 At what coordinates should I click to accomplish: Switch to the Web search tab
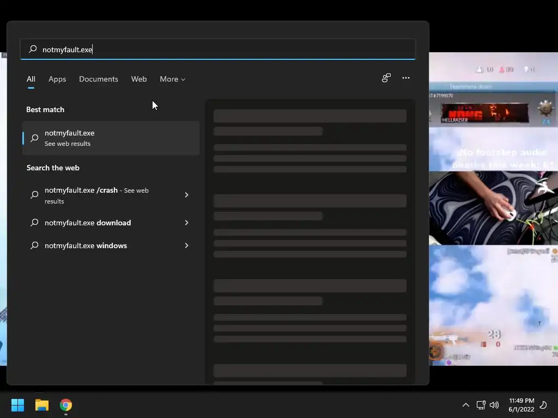[x=139, y=79]
